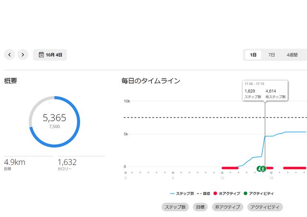Go to the previous day arrow
Image resolution: width=307 pixels, height=217 pixels.
tap(10, 55)
